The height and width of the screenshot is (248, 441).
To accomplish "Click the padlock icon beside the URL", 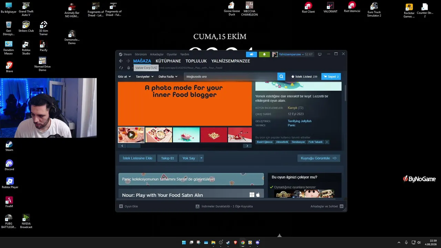I will coord(129,68).
